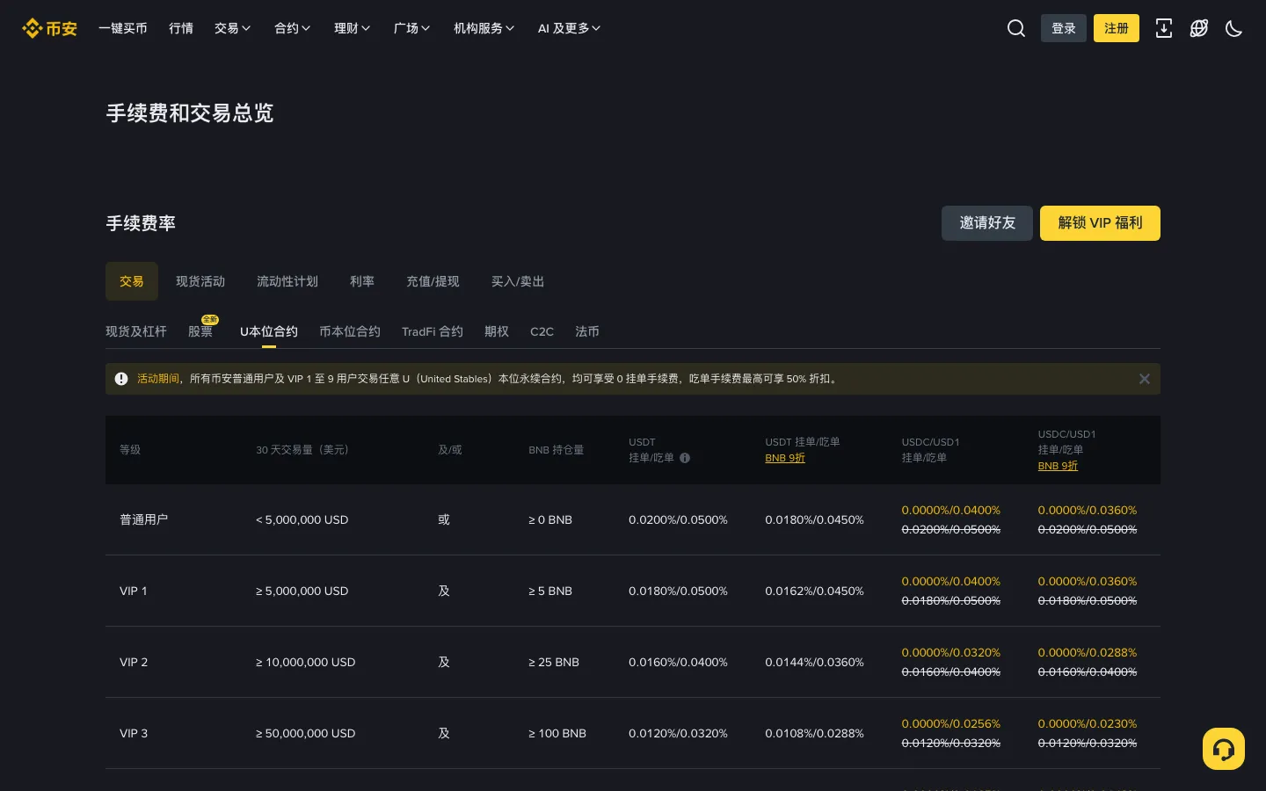Click the Binance logo

(49, 28)
